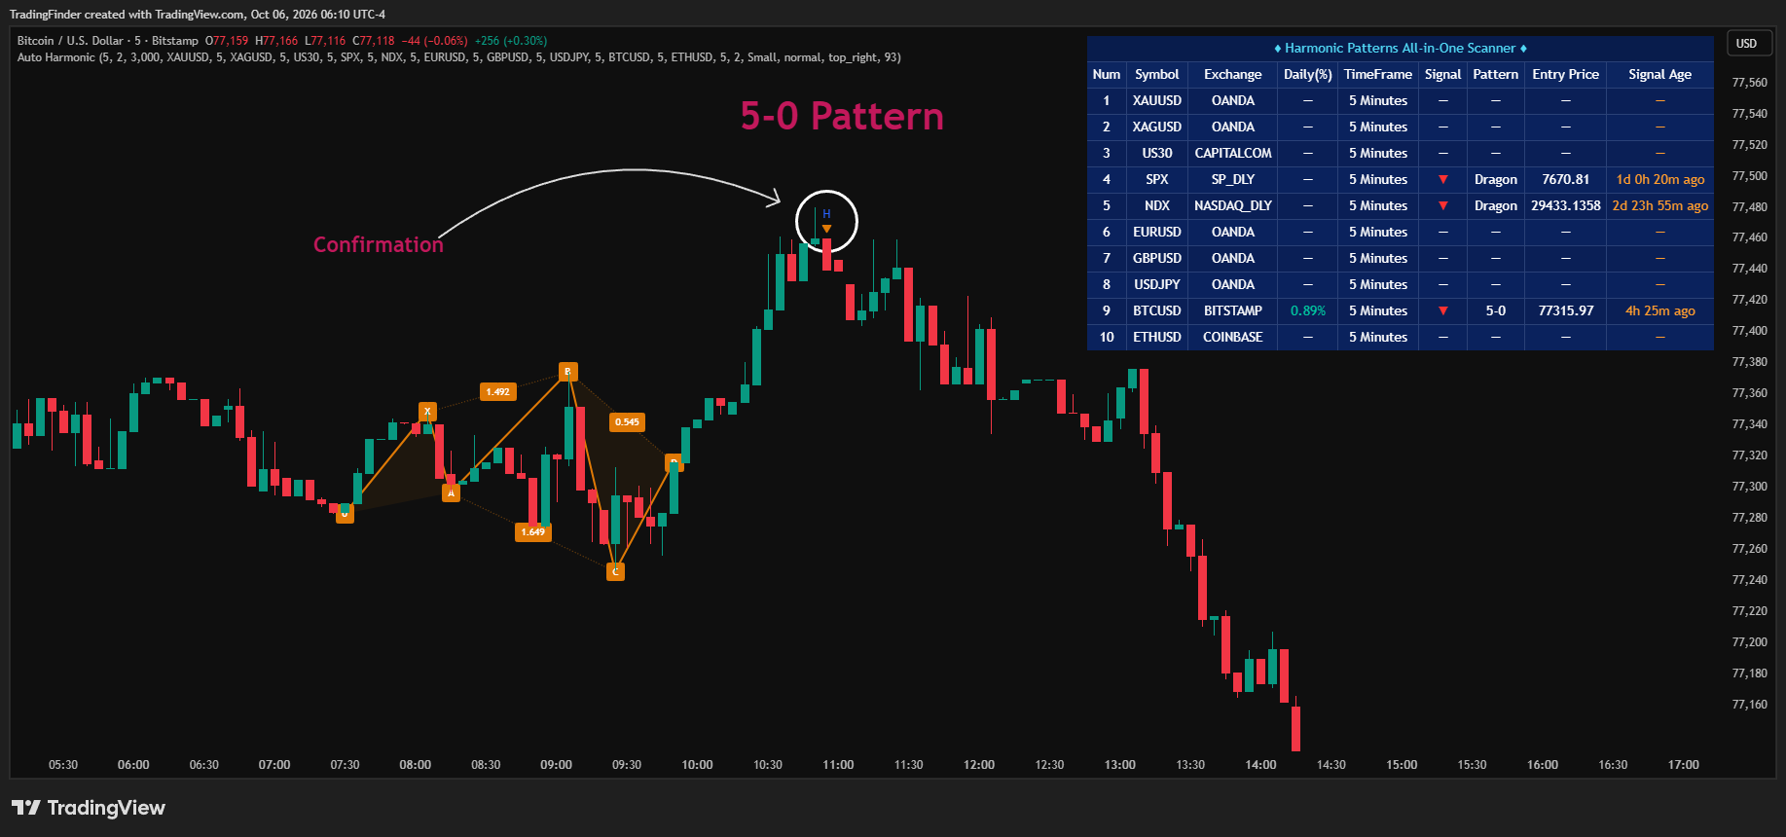Click the 0.89% daily change value

coord(1308,310)
